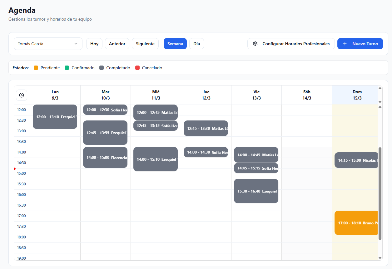Screen dimensions: 392x269
Task: Switch to Día view
Action: pos(196,44)
